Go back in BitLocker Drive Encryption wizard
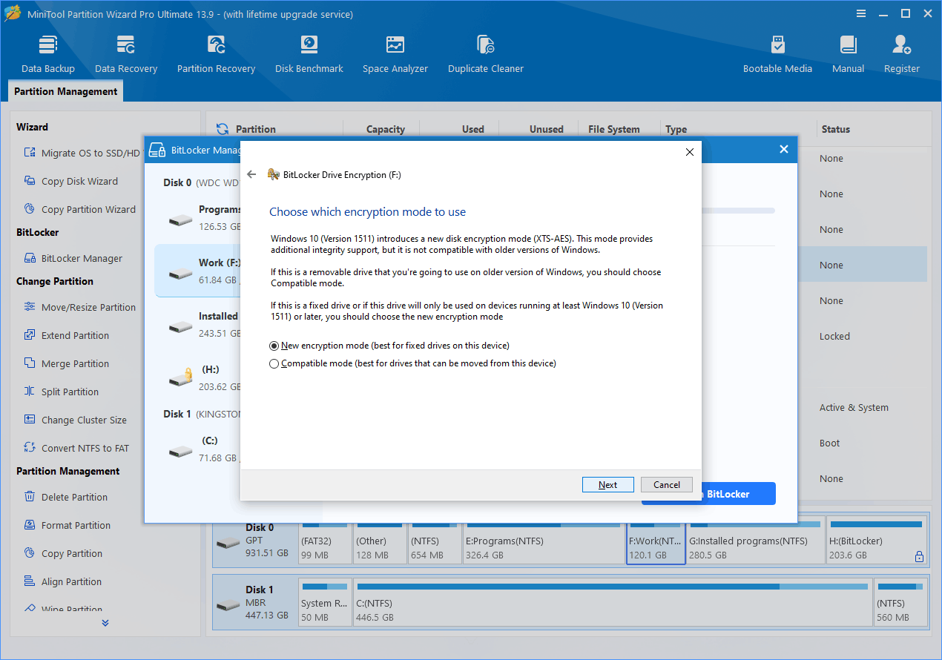942x660 pixels. [251, 175]
